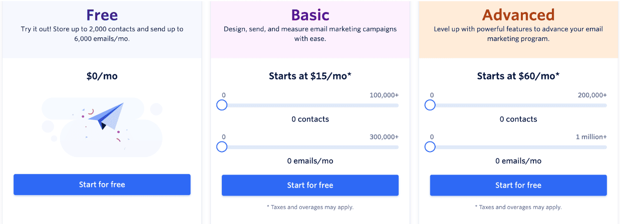Click the Basic plan taxes and overages note
Screen dimensions: 620x224
(x=310, y=207)
